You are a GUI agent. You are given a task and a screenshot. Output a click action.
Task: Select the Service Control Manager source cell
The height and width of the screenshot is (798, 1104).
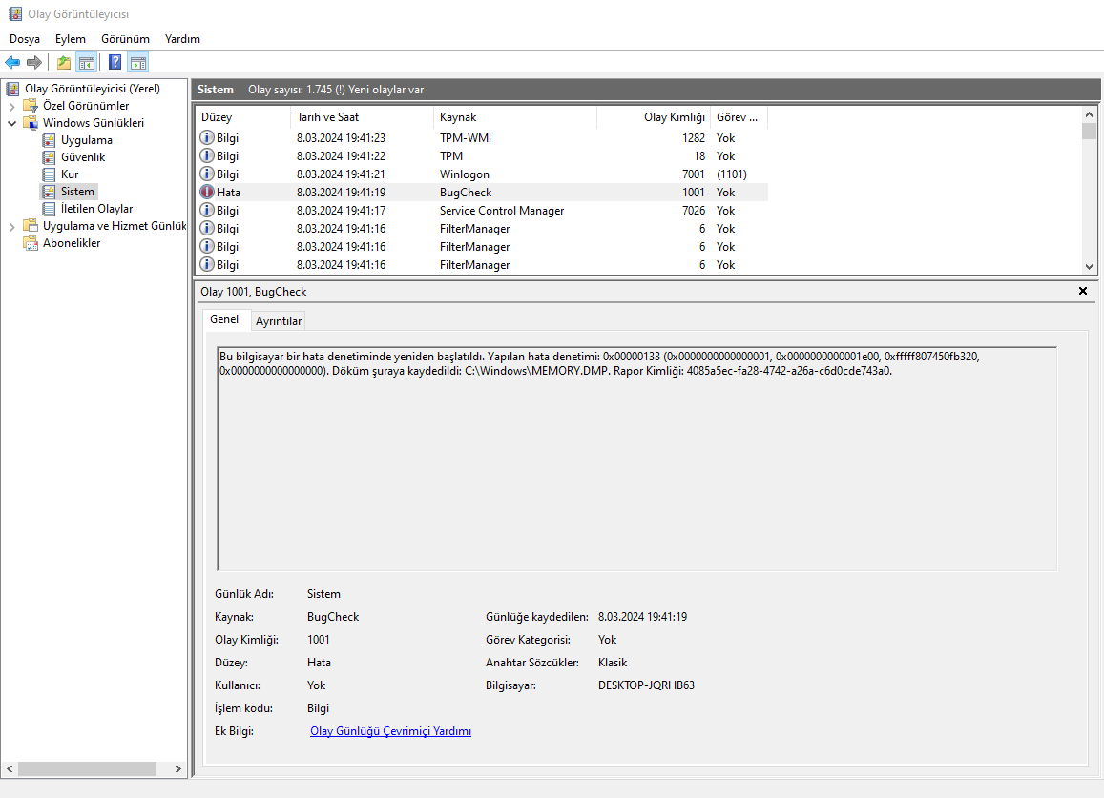coord(502,211)
